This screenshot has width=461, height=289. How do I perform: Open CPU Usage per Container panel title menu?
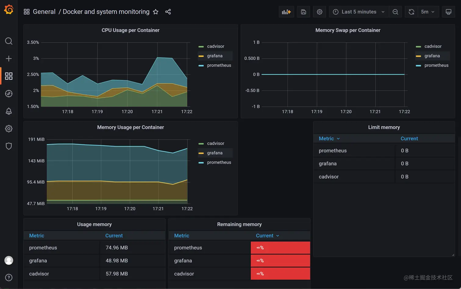[x=130, y=30]
